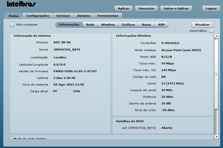Click the Aplicar button
This screenshot has height=148, width=223.
[123, 9]
